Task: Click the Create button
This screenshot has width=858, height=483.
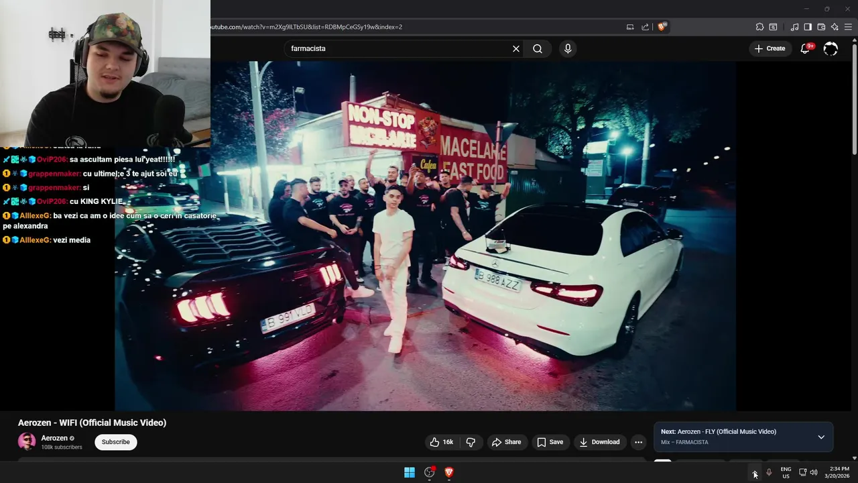Action: coord(770,48)
